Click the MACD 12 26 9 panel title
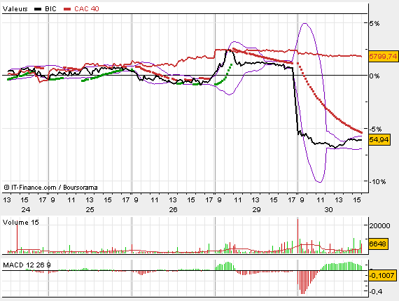This screenshot has width=399, height=301. point(27,265)
